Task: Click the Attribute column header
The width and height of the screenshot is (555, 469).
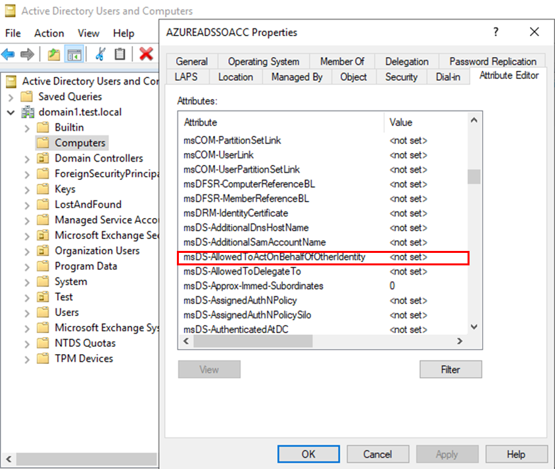Action: 281,122
